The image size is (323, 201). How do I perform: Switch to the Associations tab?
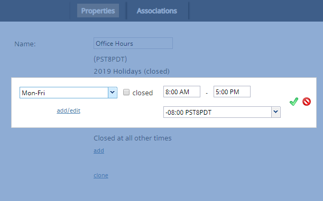click(157, 11)
